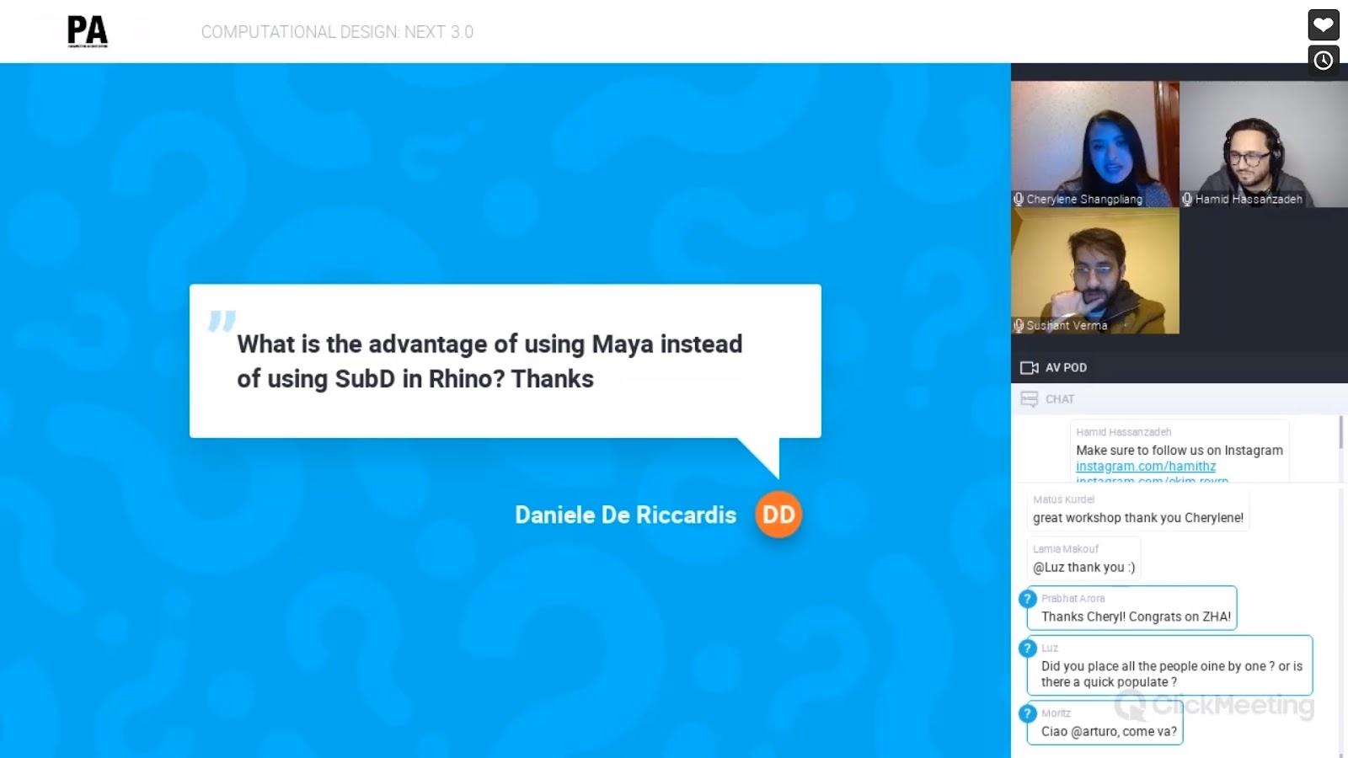Click the Prabhat Arora sender name
The width and height of the screenshot is (1348, 758).
point(1073,599)
